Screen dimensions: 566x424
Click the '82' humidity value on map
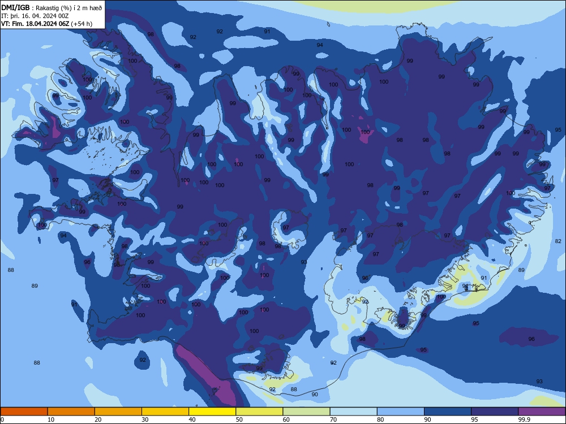tap(558, 241)
